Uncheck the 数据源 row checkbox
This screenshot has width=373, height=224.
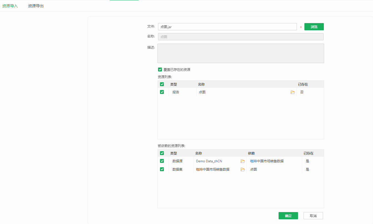pos(162,161)
